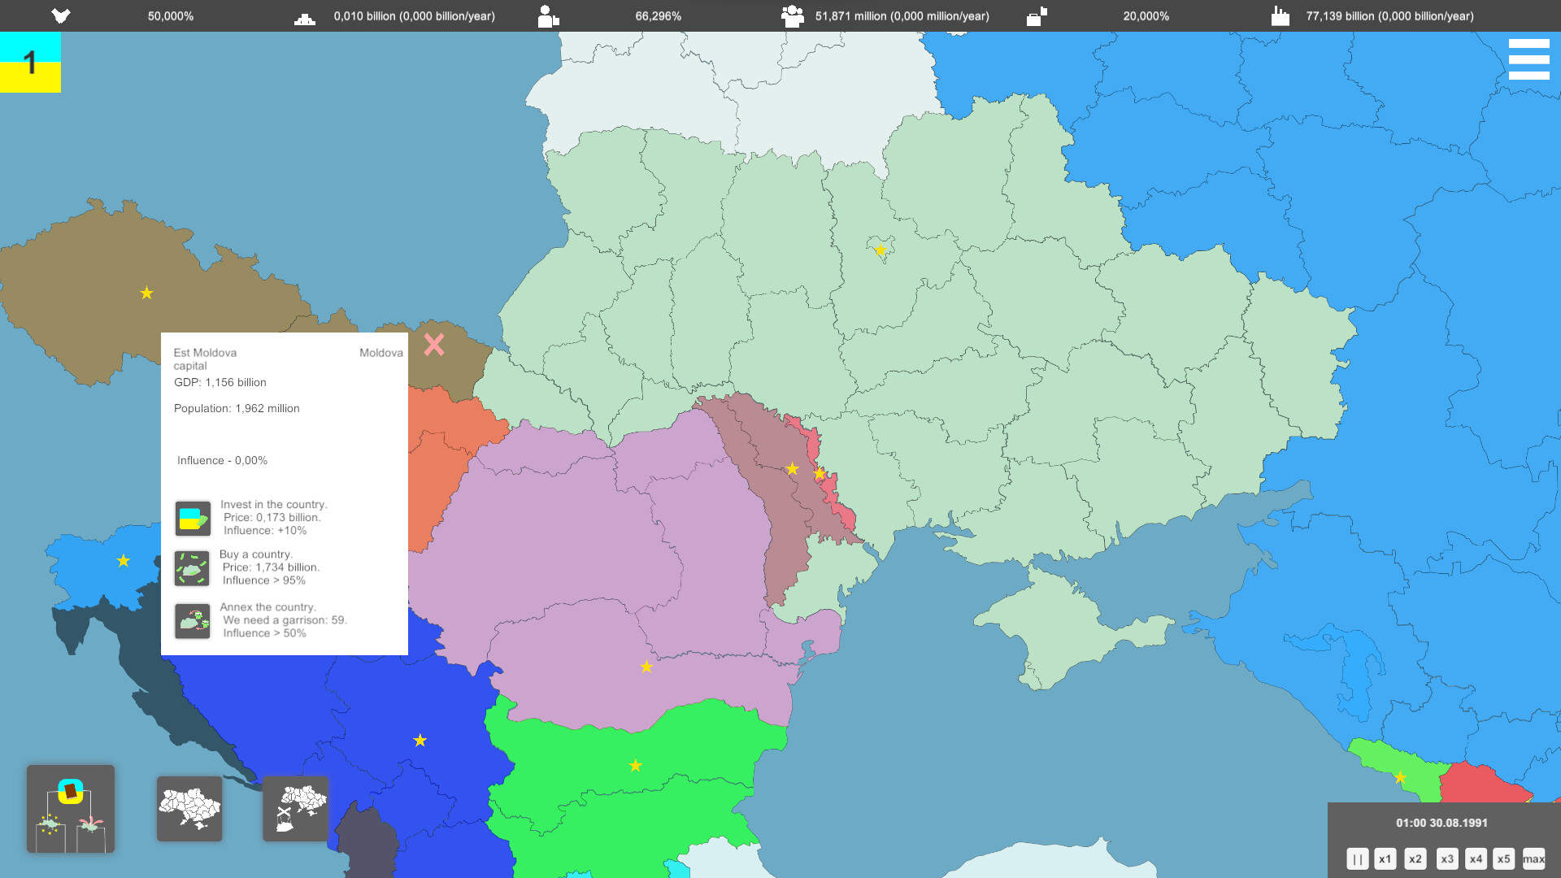Open the crossed-out Ukraine separatism panel
The width and height of the screenshot is (1561, 878).
(295, 809)
